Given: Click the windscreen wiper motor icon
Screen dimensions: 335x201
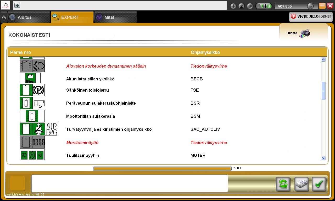Looking at the screenshot, I should coord(32,155).
